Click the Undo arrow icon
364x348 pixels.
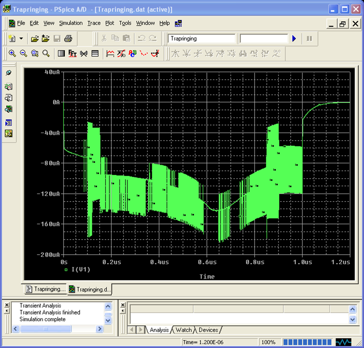pos(142,38)
